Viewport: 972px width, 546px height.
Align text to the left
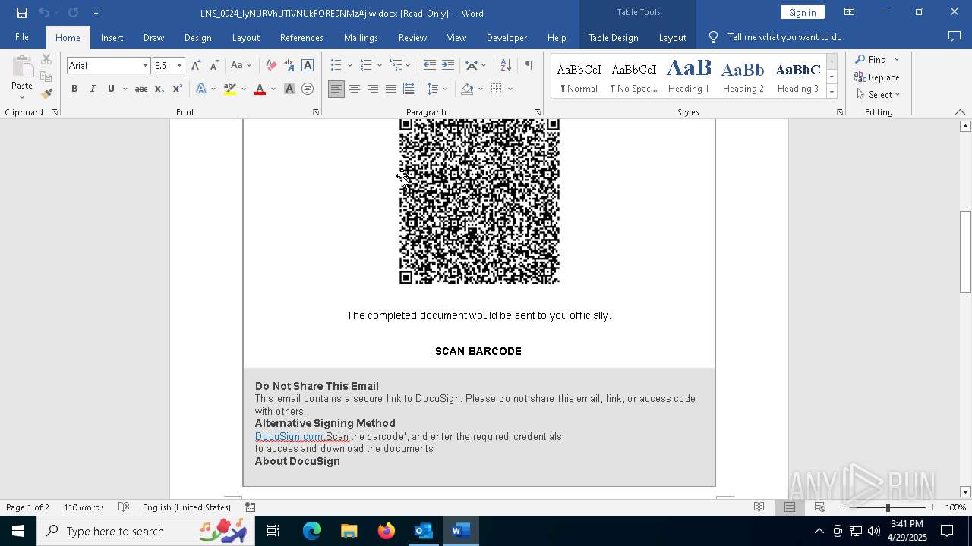336,89
